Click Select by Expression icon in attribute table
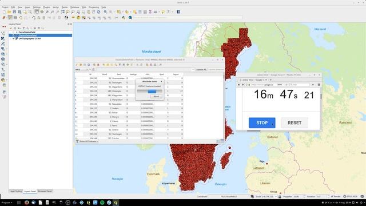The image size is (366, 206). (104, 65)
